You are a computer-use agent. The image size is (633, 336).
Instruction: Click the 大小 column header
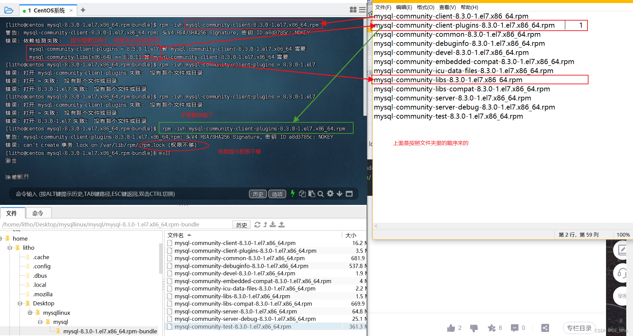(351, 235)
